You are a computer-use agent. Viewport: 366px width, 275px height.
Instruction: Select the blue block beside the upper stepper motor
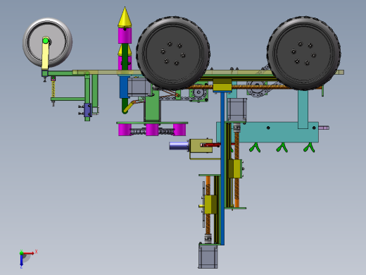tap(124, 87)
